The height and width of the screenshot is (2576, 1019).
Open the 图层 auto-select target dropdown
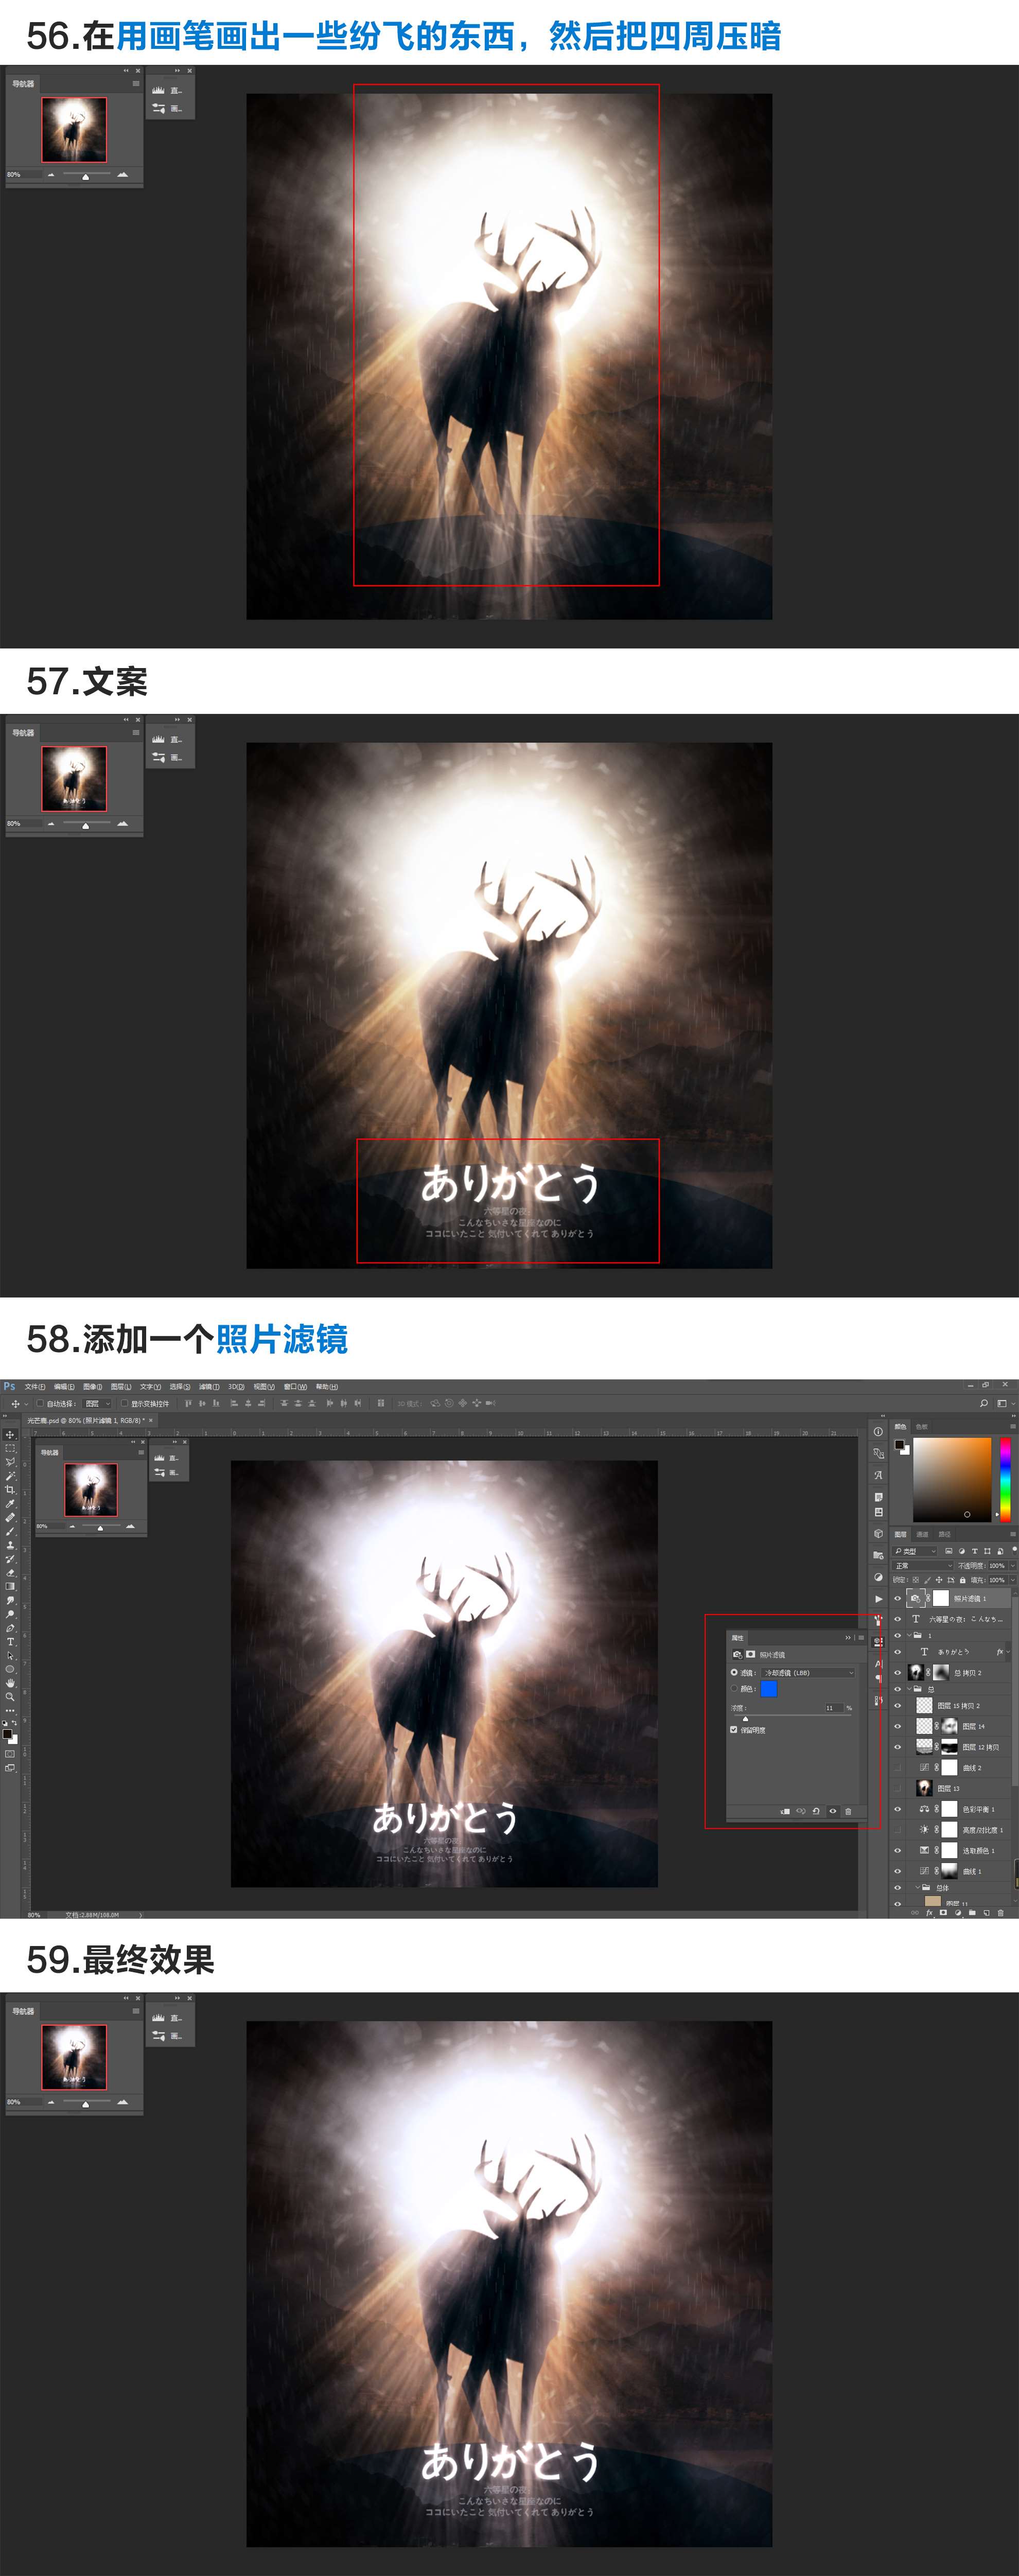96,1404
